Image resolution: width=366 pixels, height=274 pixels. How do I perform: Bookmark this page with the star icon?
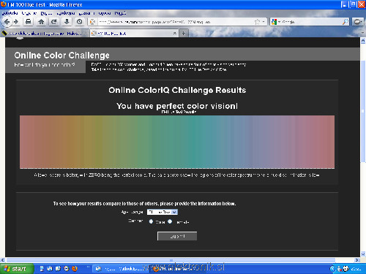click(257, 22)
